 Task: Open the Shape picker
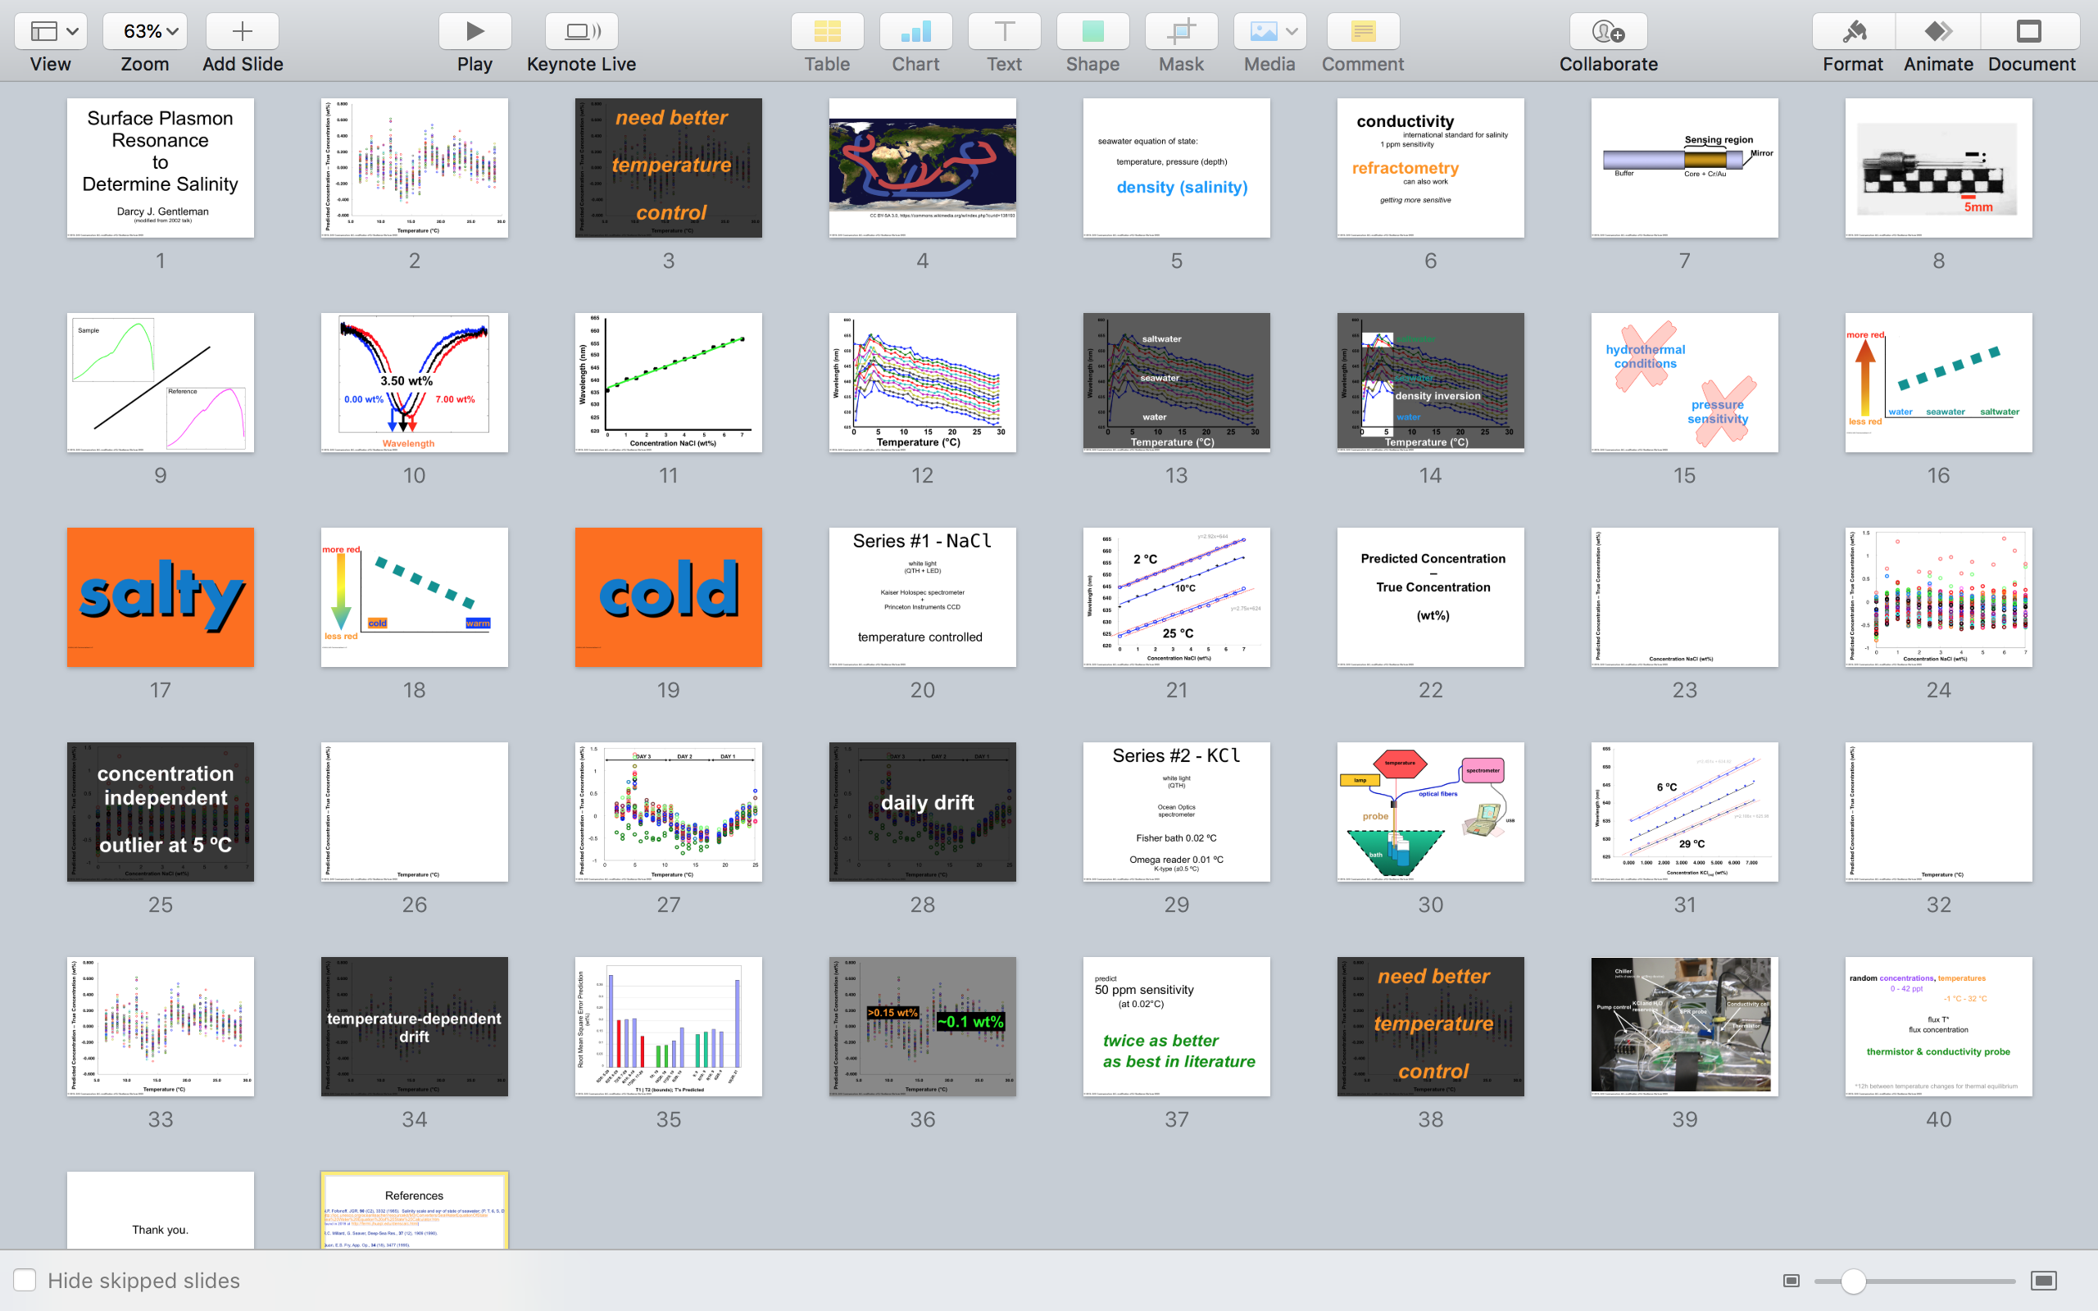pyautogui.click(x=1092, y=32)
